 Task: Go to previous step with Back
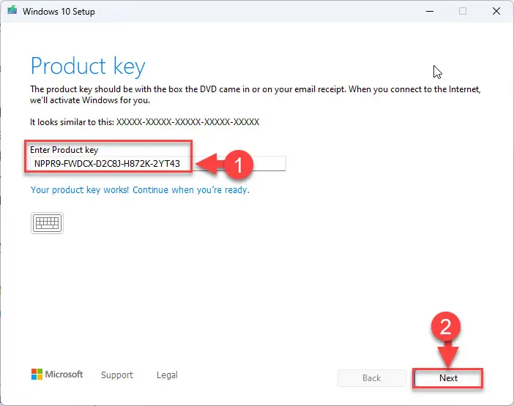coord(372,378)
